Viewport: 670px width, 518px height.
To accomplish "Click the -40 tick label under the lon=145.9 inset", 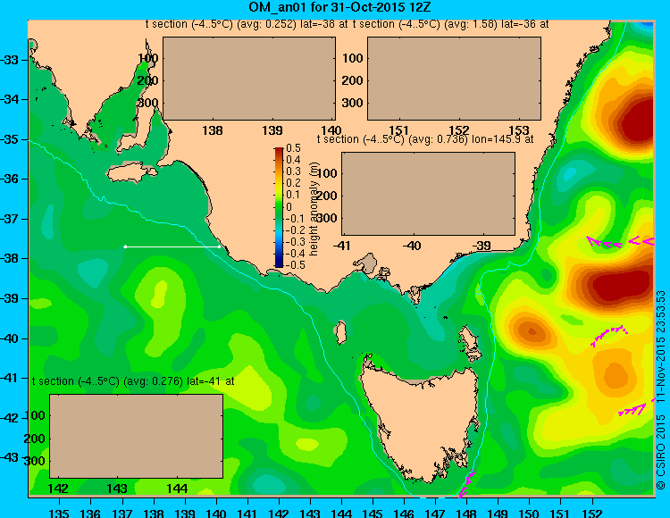I will pyautogui.click(x=413, y=246).
